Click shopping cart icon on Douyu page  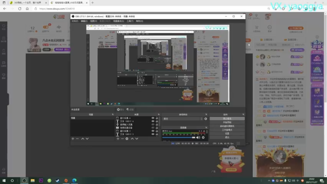257,27
